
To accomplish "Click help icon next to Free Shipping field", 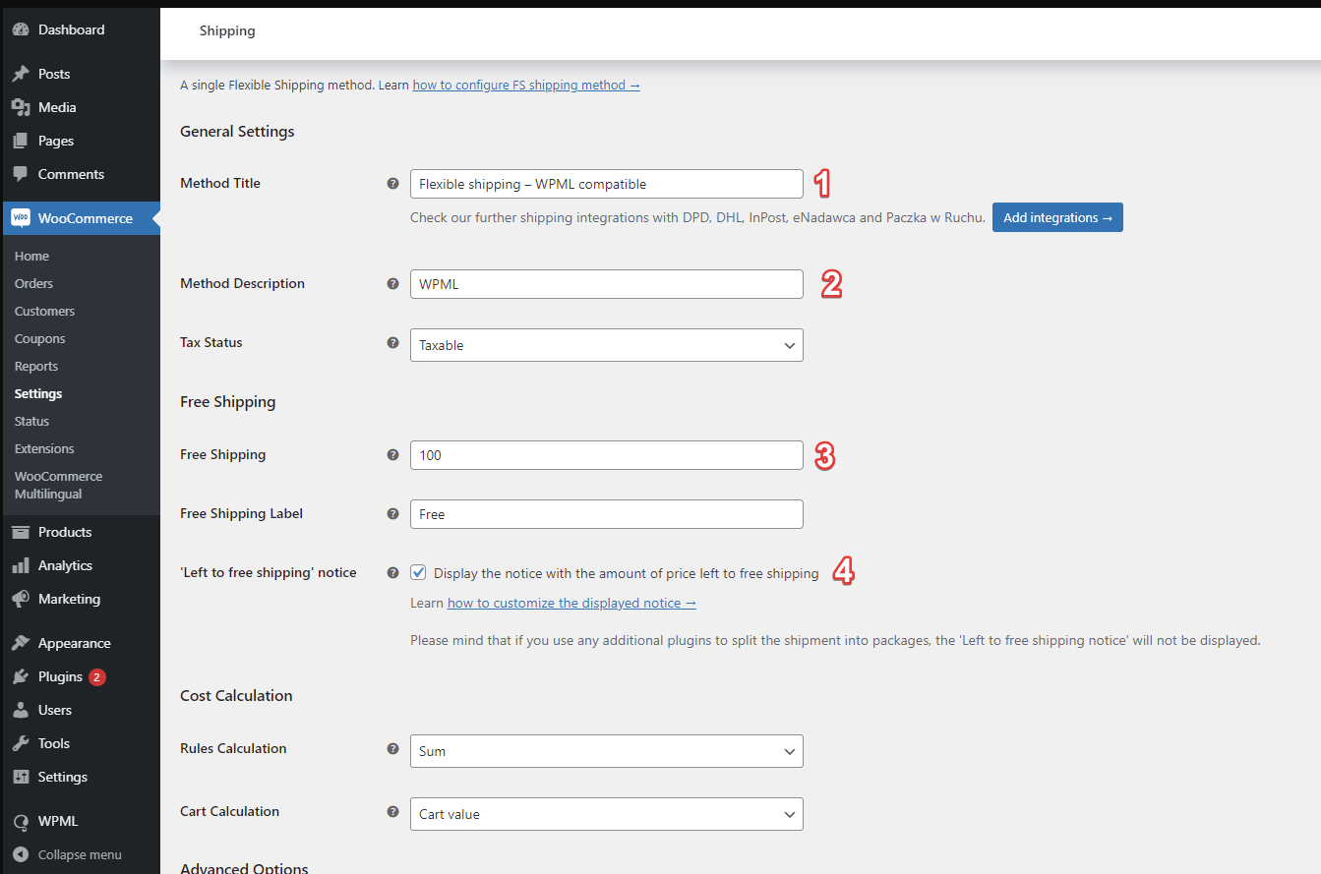I will (x=392, y=454).
